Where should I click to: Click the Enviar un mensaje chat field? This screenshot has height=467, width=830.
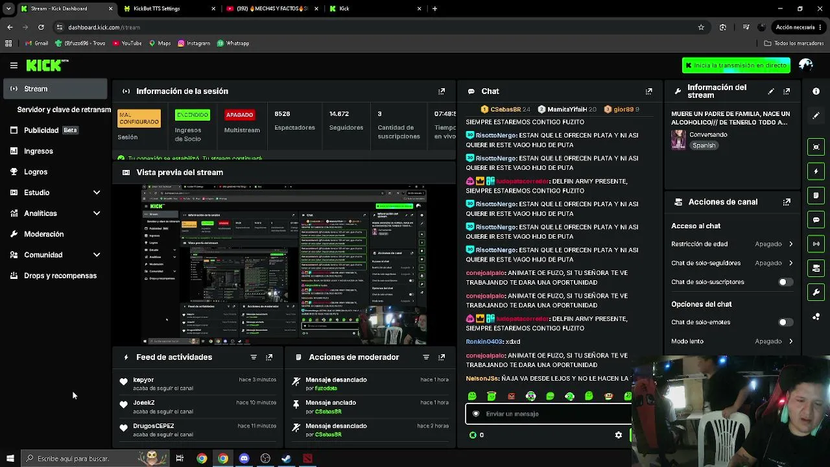(549, 414)
